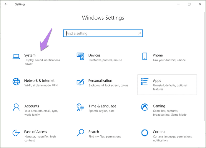This screenshot has height=148, width=206.
Task: Go back with the arrow button
Action: tap(6, 4)
